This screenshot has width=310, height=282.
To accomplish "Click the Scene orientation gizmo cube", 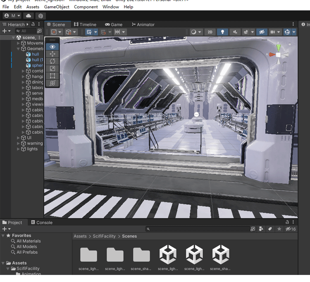I will [x=278, y=55].
